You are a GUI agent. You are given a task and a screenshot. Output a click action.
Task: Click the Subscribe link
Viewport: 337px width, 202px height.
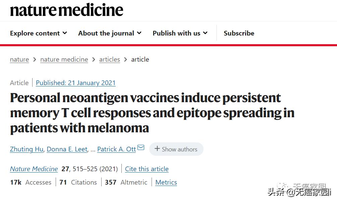tap(239, 33)
